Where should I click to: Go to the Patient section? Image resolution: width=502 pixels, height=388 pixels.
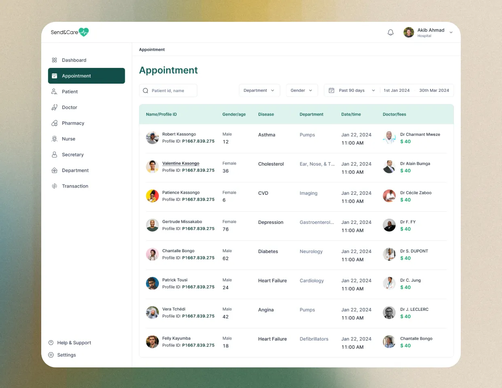tap(86, 92)
